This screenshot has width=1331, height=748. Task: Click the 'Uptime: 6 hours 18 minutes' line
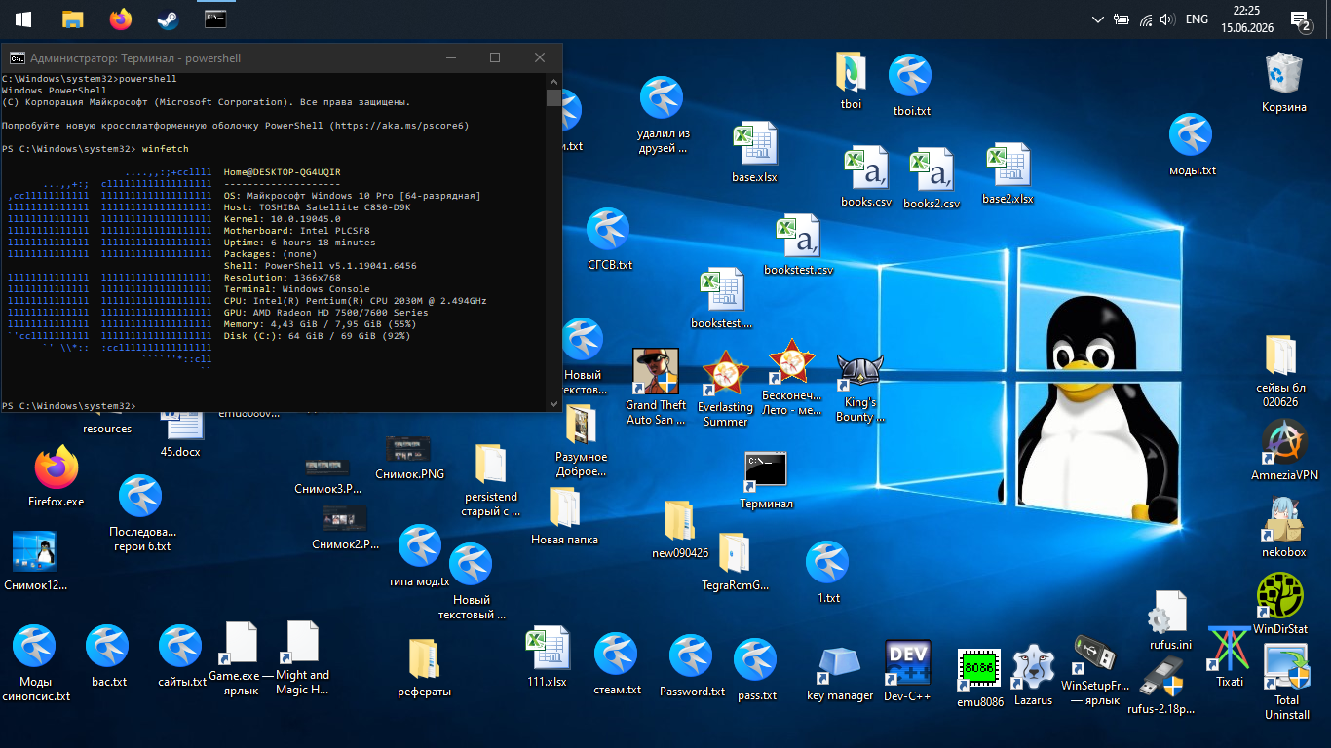[300, 243]
